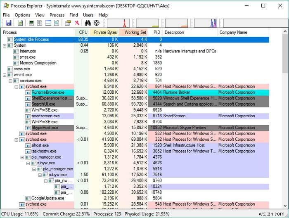Click the System Idle Process icon
This screenshot has width=289, height=218.
(10, 40)
